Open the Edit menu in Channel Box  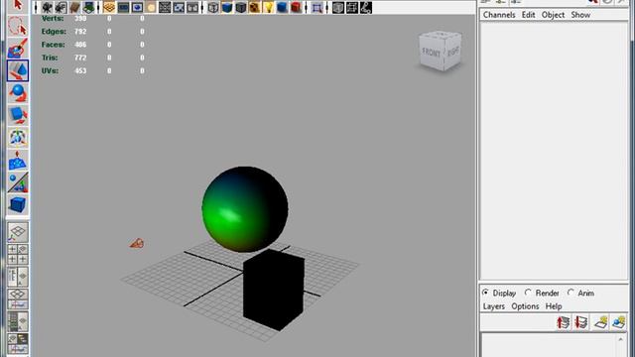[x=528, y=15]
